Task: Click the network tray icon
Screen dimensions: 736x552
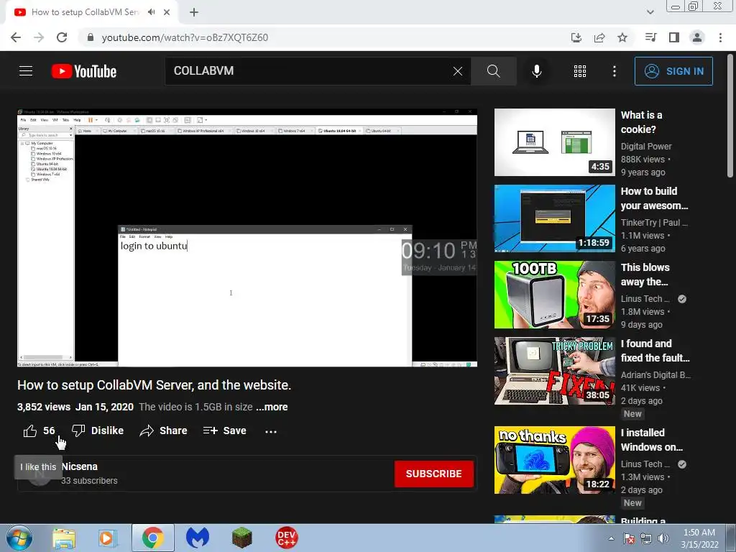Action: click(x=646, y=538)
